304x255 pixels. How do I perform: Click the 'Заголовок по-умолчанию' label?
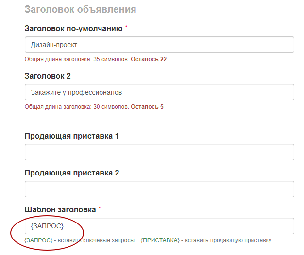pos(73,29)
